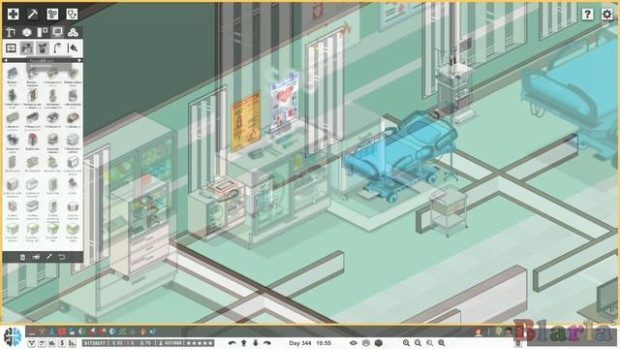Open the red square department icon
The height and width of the screenshot is (349, 620).
[62, 332]
